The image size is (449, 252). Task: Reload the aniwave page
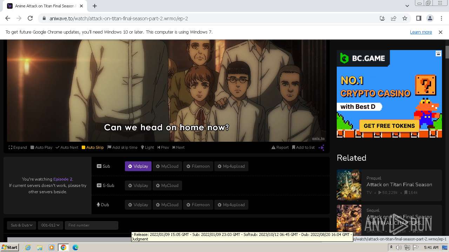click(x=30, y=19)
